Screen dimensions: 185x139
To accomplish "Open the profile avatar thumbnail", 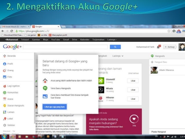I will point(182,47).
